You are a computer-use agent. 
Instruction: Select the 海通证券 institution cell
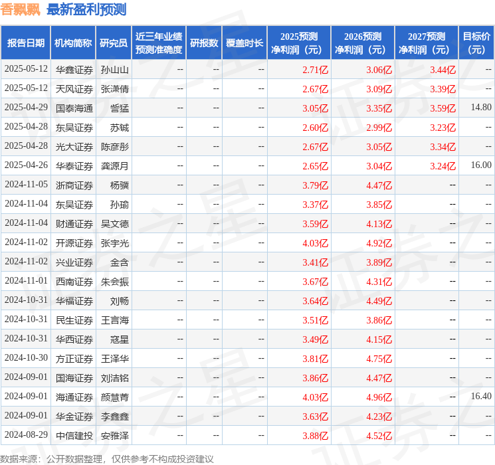click(x=74, y=397)
